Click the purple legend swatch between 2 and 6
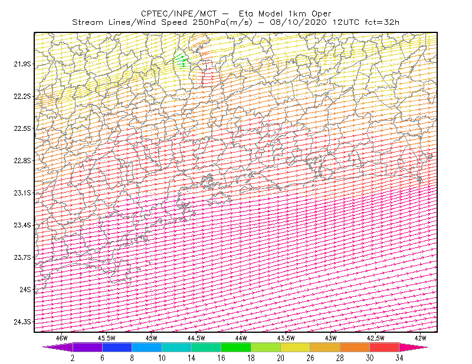This screenshot has height=364, width=472. 87,347
